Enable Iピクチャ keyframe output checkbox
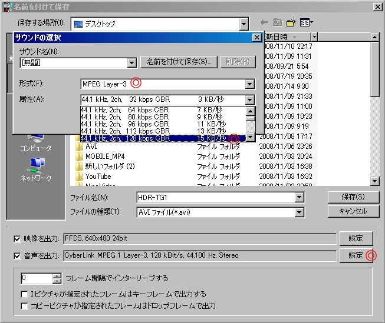Screen dimensions: 385x323 (x=24, y=294)
